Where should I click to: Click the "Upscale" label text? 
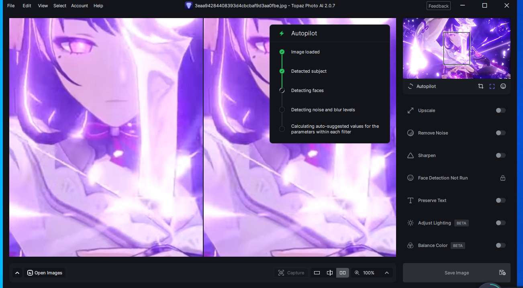coord(427,110)
